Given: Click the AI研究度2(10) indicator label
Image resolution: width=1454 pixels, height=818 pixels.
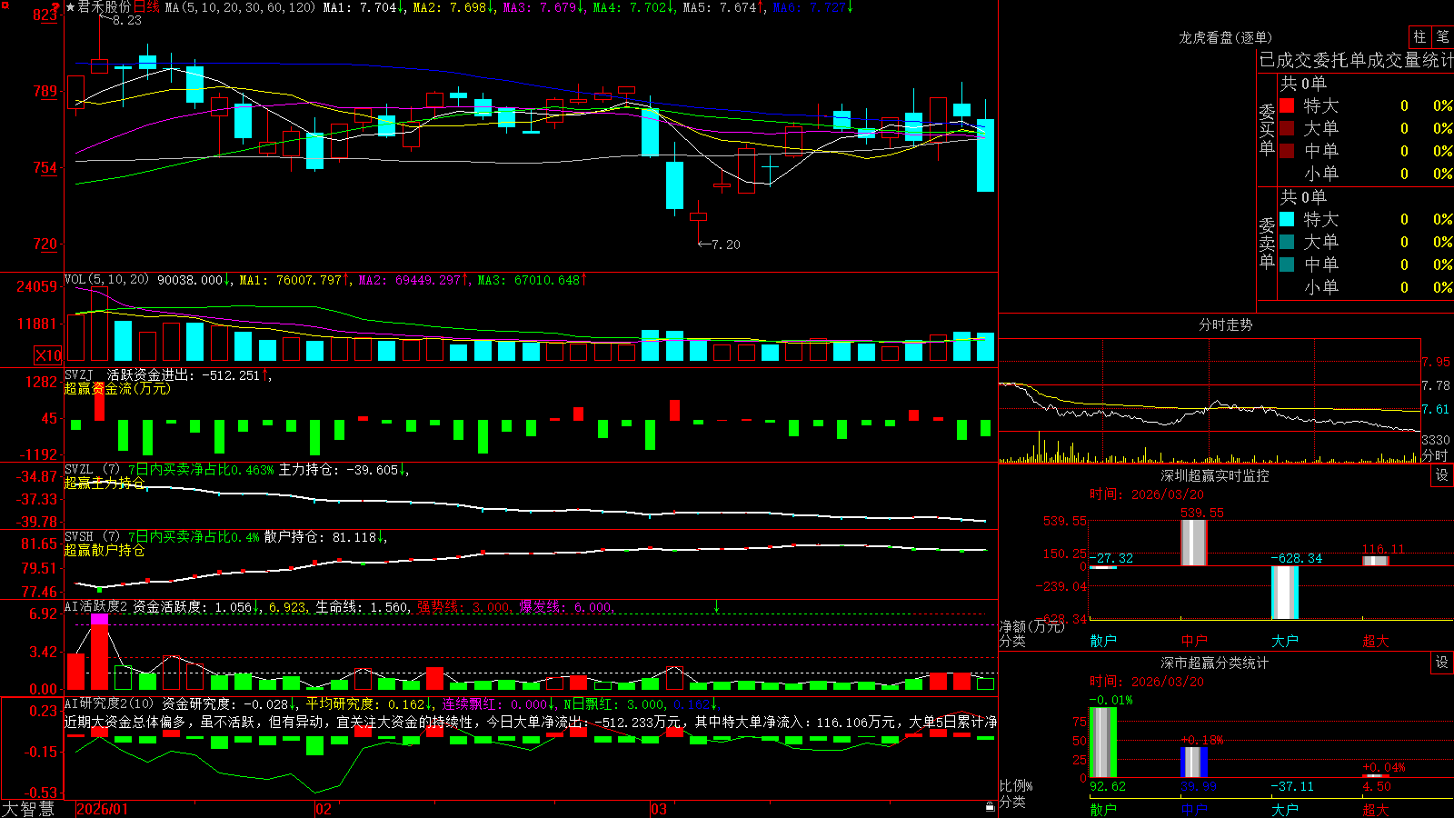Looking at the screenshot, I should pyautogui.click(x=109, y=703).
